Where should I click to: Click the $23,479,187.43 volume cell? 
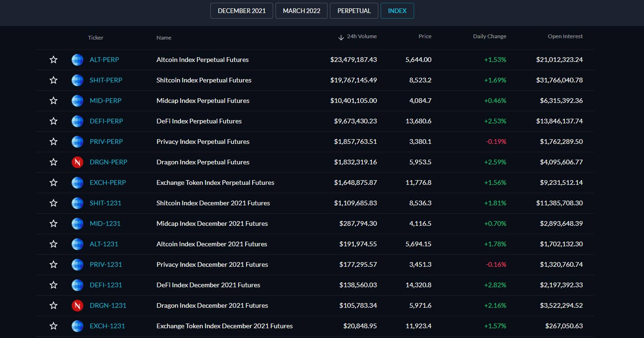pos(354,60)
